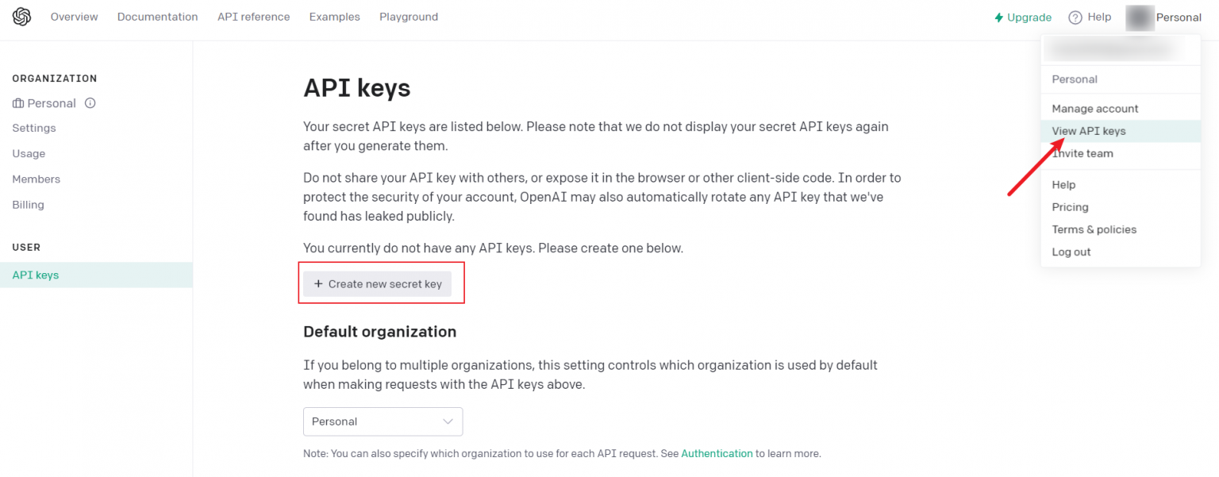This screenshot has width=1219, height=477.
Task: Click the OpenAI logo in the top-left corner
Action: (x=21, y=17)
